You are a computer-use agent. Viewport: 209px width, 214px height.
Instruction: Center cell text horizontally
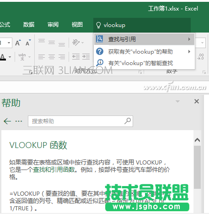pyautogui.click(x=52, y=57)
